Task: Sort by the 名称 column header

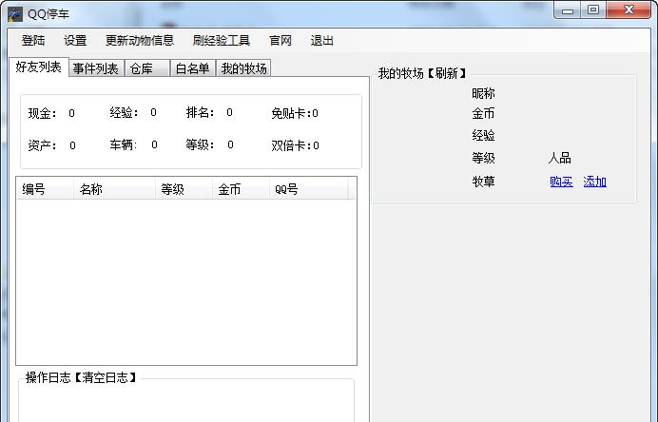Action: [x=114, y=189]
